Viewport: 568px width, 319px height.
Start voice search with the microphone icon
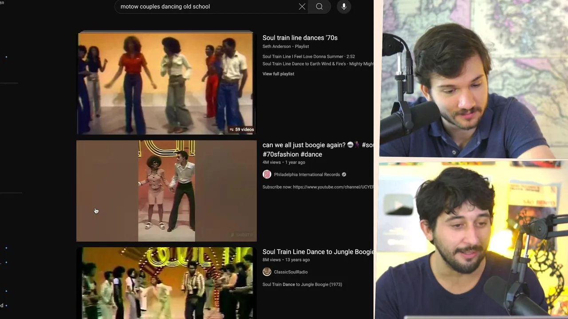tap(344, 7)
